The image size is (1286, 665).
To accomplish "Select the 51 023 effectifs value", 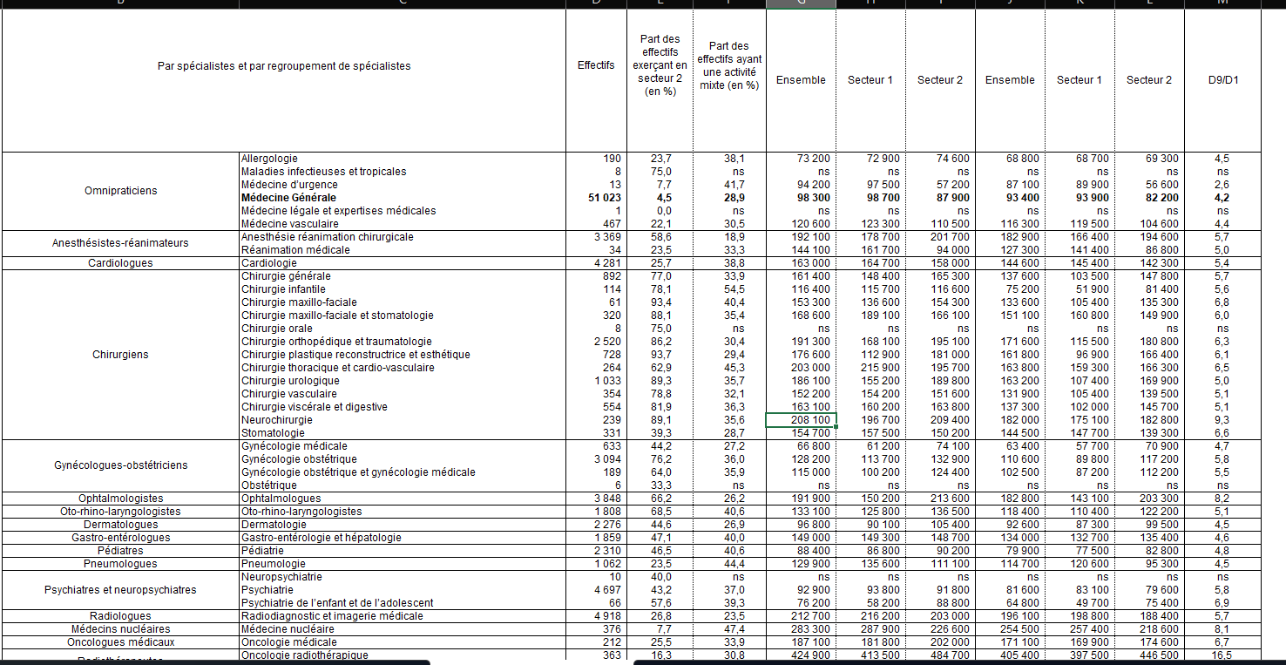I will pyautogui.click(x=596, y=198).
